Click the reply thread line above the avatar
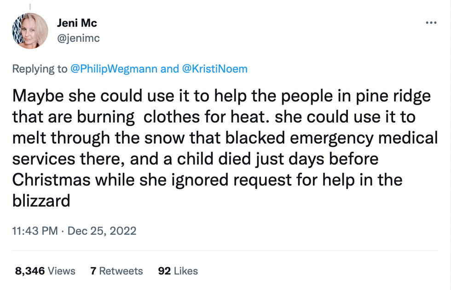This screenshot has width=451, height=290. 31,6
